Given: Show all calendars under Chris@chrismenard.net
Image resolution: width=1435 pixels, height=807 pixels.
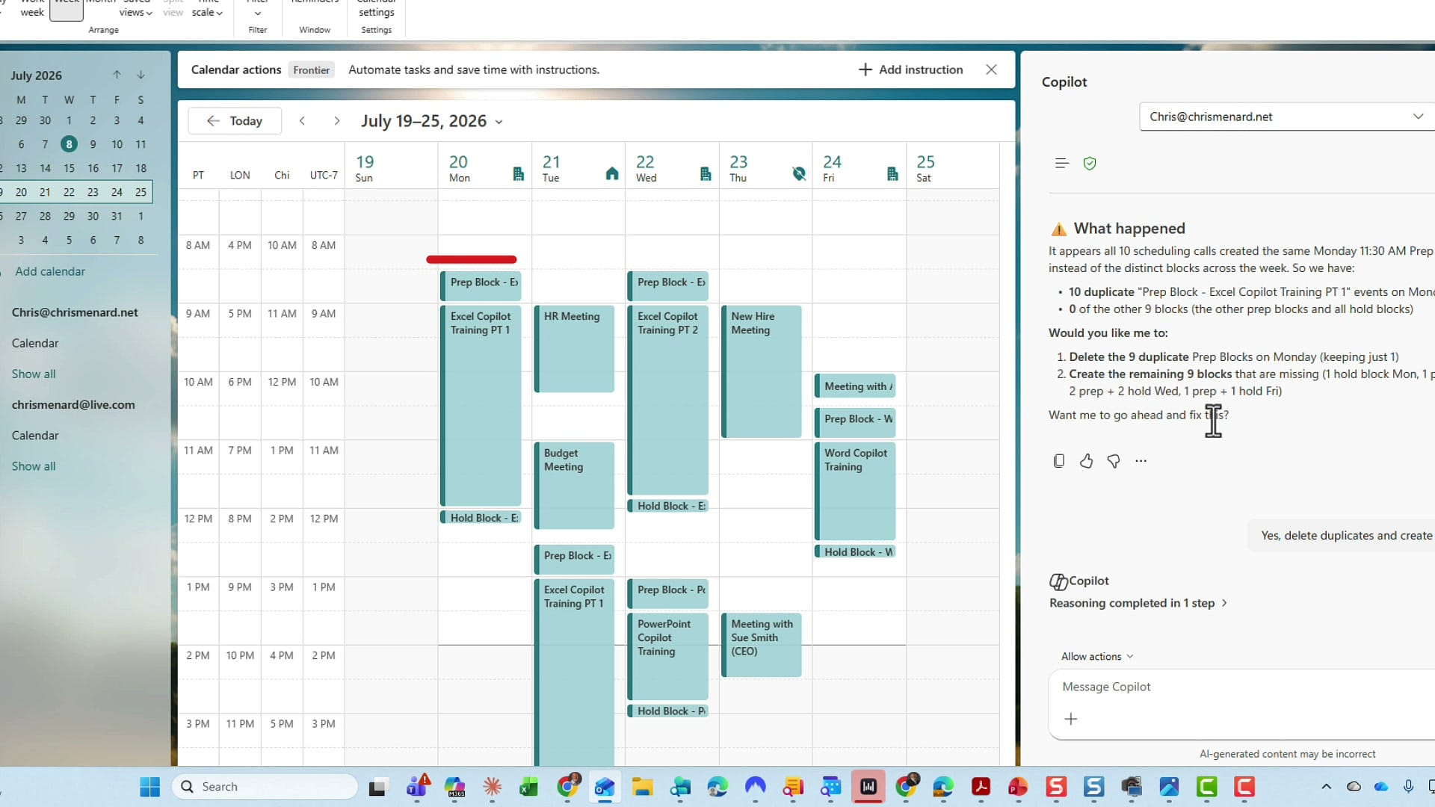Looking at the screenshot, I should click(x=34, y=374).
